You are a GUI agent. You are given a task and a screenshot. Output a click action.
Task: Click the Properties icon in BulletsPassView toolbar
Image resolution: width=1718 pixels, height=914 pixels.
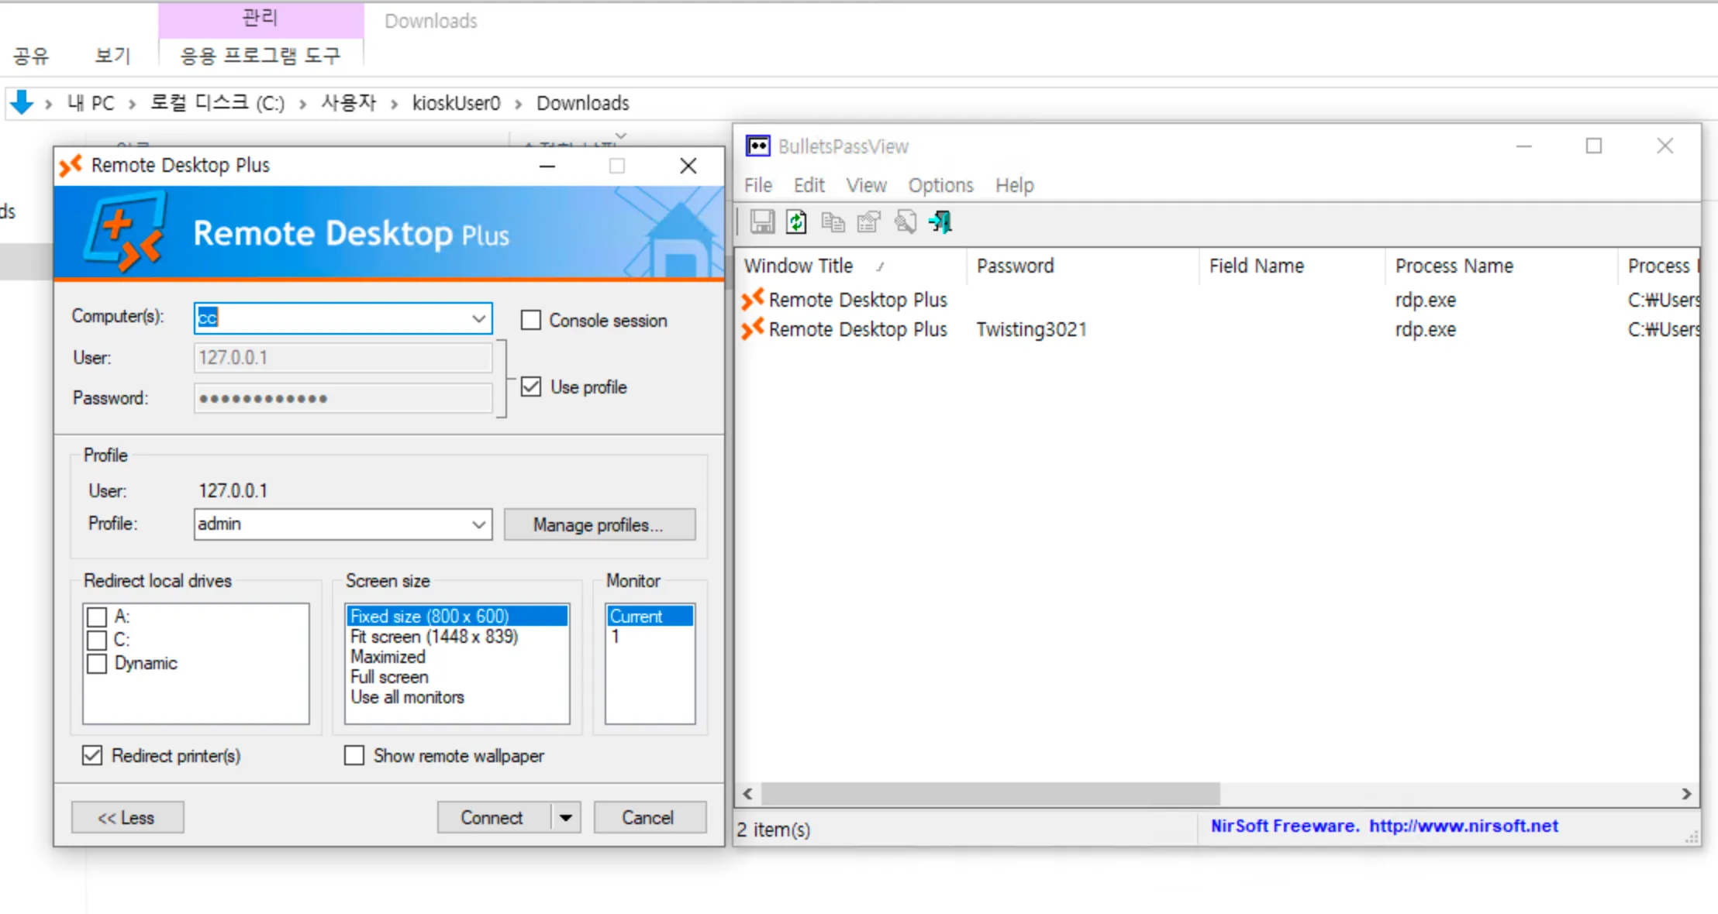point(868,222)
